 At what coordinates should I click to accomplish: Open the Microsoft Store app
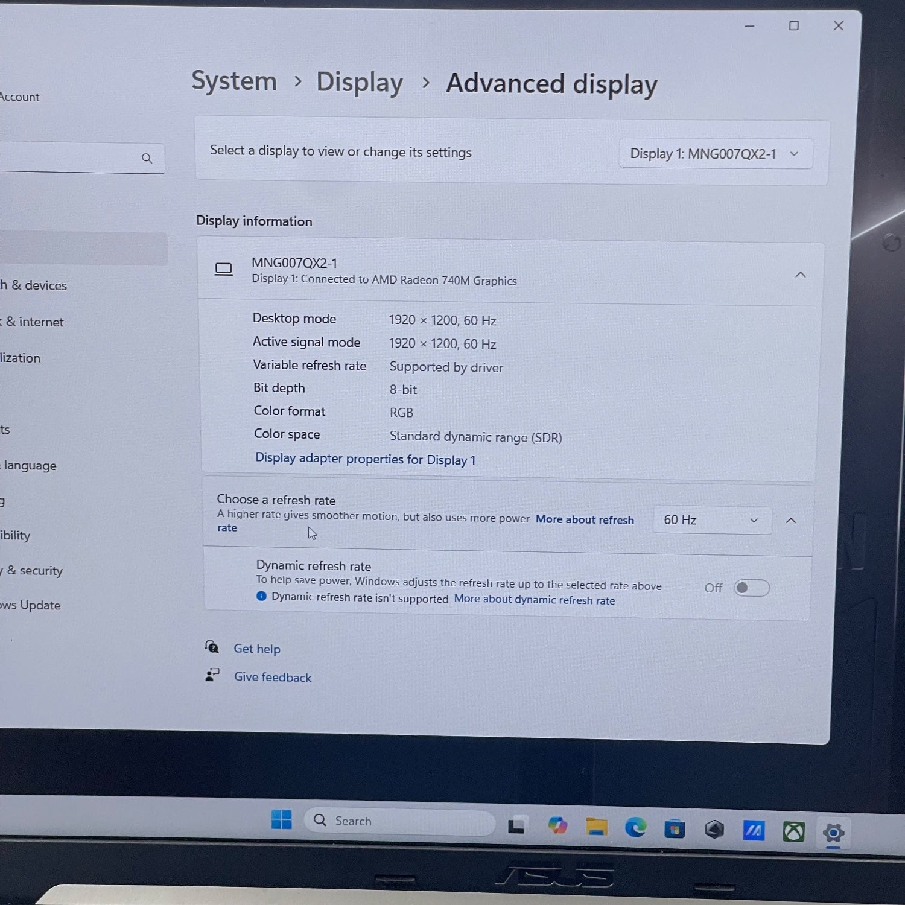[x=675, y=830]
